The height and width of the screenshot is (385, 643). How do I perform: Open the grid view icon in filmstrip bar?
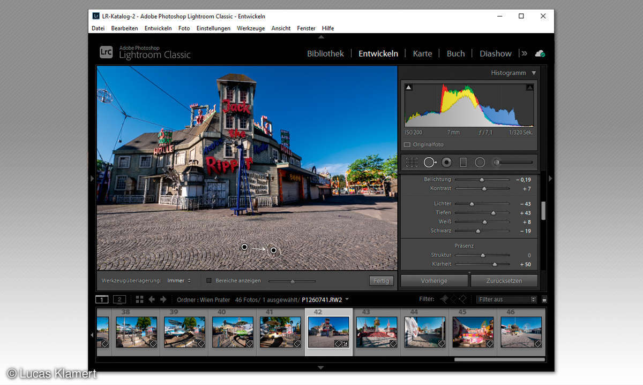coord(139,299)
